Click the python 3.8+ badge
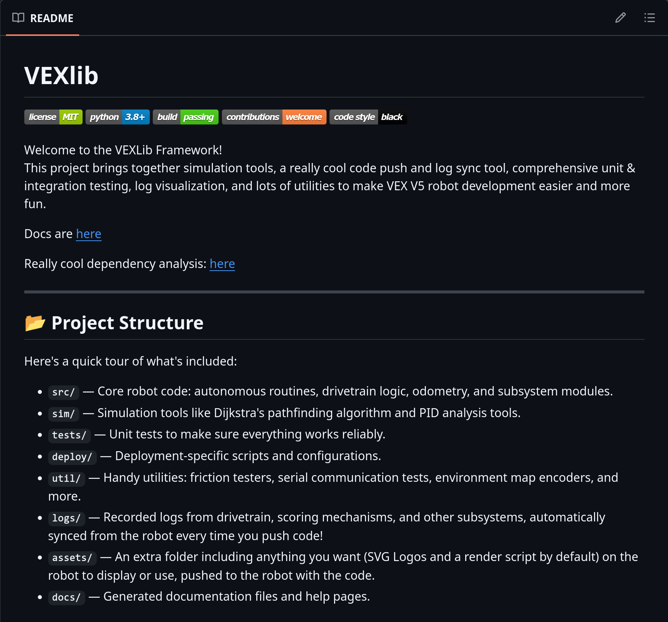This screenshot has height=622, width=668. [x=117, y=117]
